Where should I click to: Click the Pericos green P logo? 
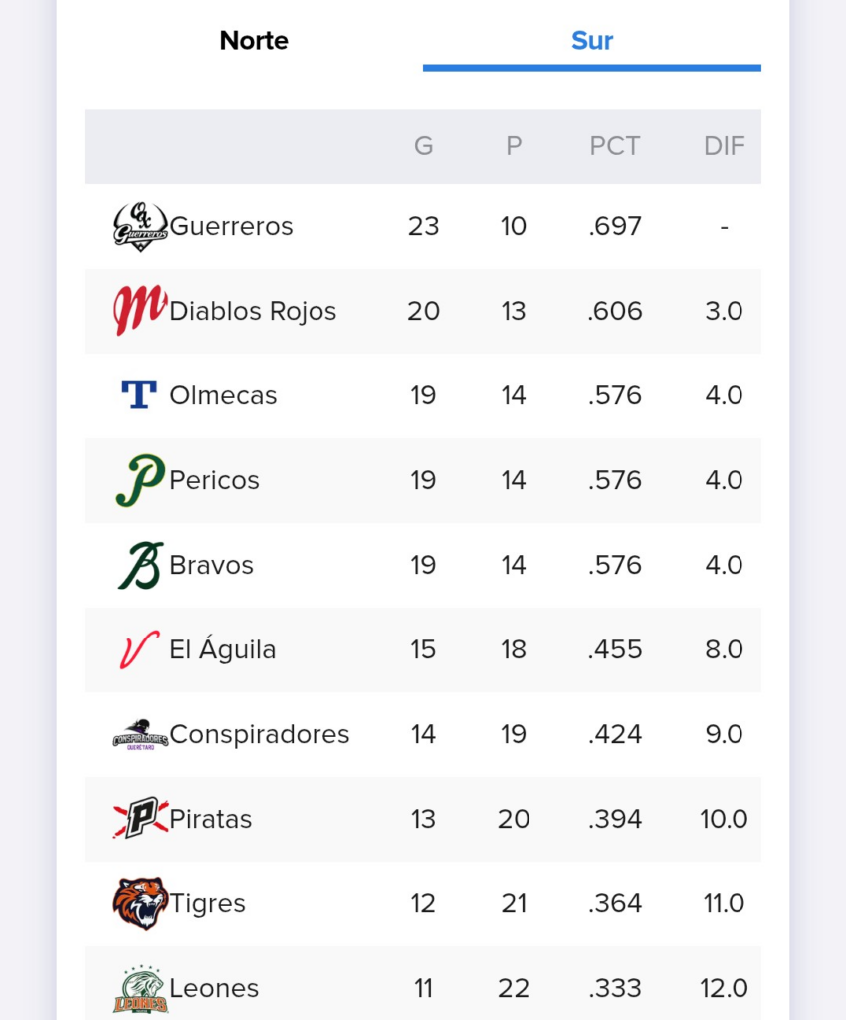[140, 480]
